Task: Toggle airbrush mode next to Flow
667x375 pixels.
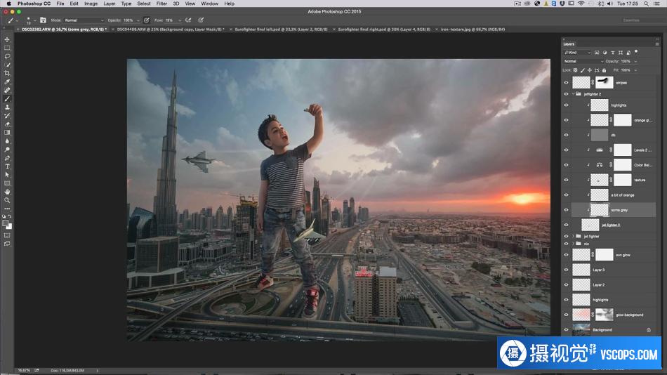Action: [188, 20]
